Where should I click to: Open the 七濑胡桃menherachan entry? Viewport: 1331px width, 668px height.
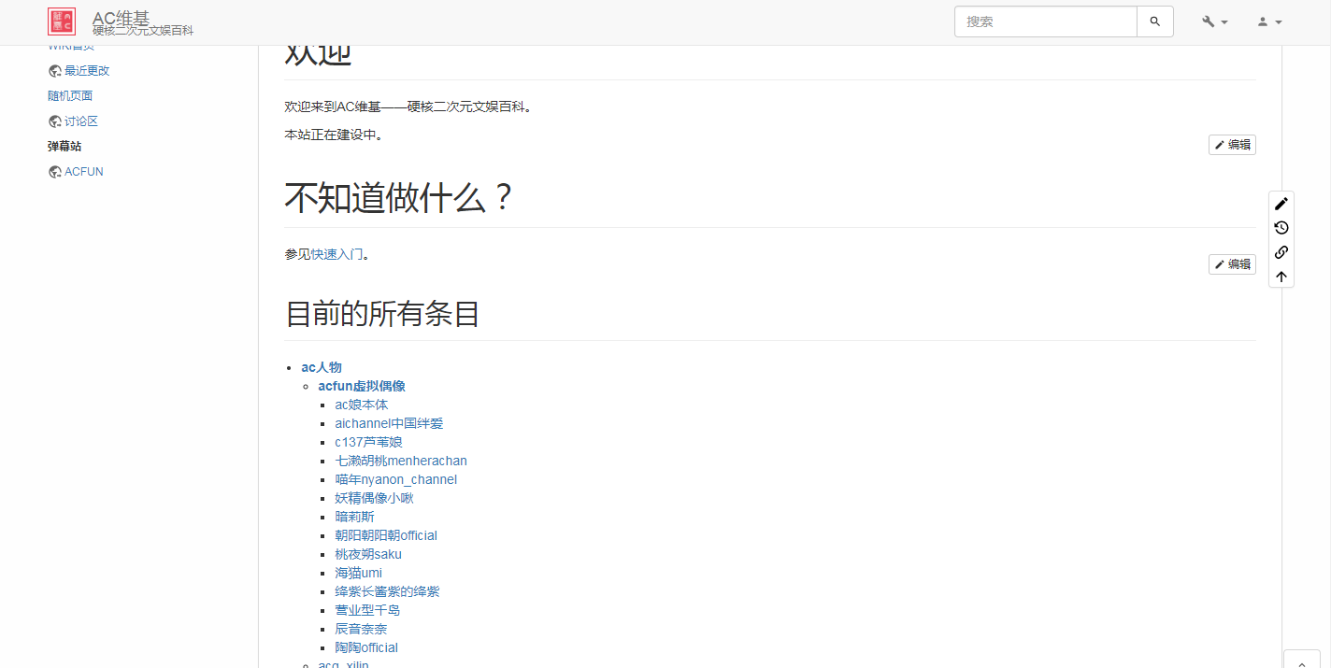click(x=401, y=461)
